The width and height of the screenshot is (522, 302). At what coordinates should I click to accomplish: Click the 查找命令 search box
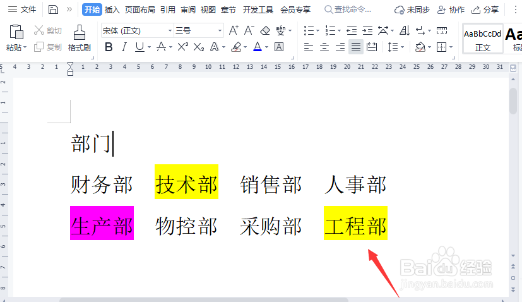348,9
